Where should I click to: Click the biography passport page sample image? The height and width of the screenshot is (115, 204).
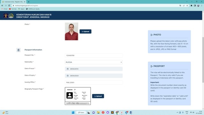click(78, 96)
